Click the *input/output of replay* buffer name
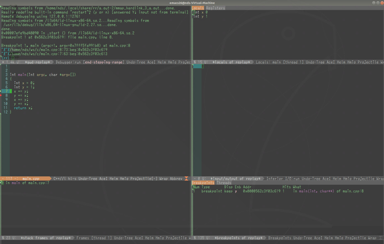The width and height of the screenshot is (384, 244). [235, 179]
